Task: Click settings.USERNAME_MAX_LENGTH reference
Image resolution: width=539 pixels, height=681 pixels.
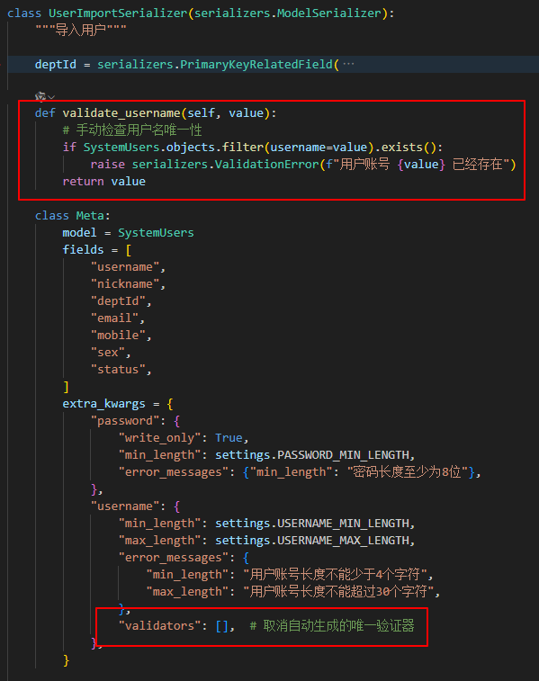Action: click(x=312, y=541)
